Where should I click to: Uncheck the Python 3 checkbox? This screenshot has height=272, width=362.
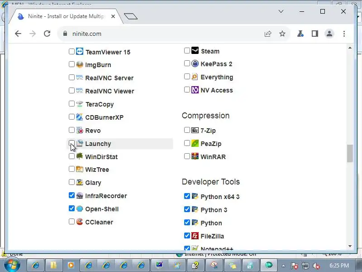[187, 209]
